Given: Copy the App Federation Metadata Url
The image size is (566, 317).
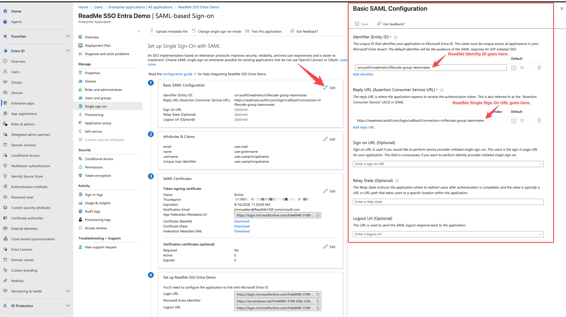Looking at the screenshot, I should 318,215.
